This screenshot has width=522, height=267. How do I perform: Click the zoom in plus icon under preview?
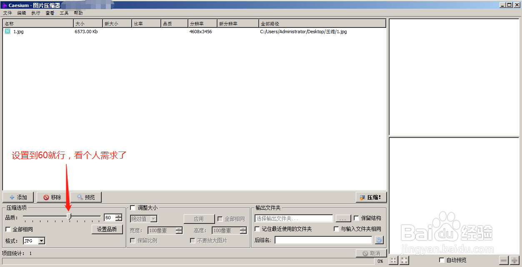tap(515, 260)
